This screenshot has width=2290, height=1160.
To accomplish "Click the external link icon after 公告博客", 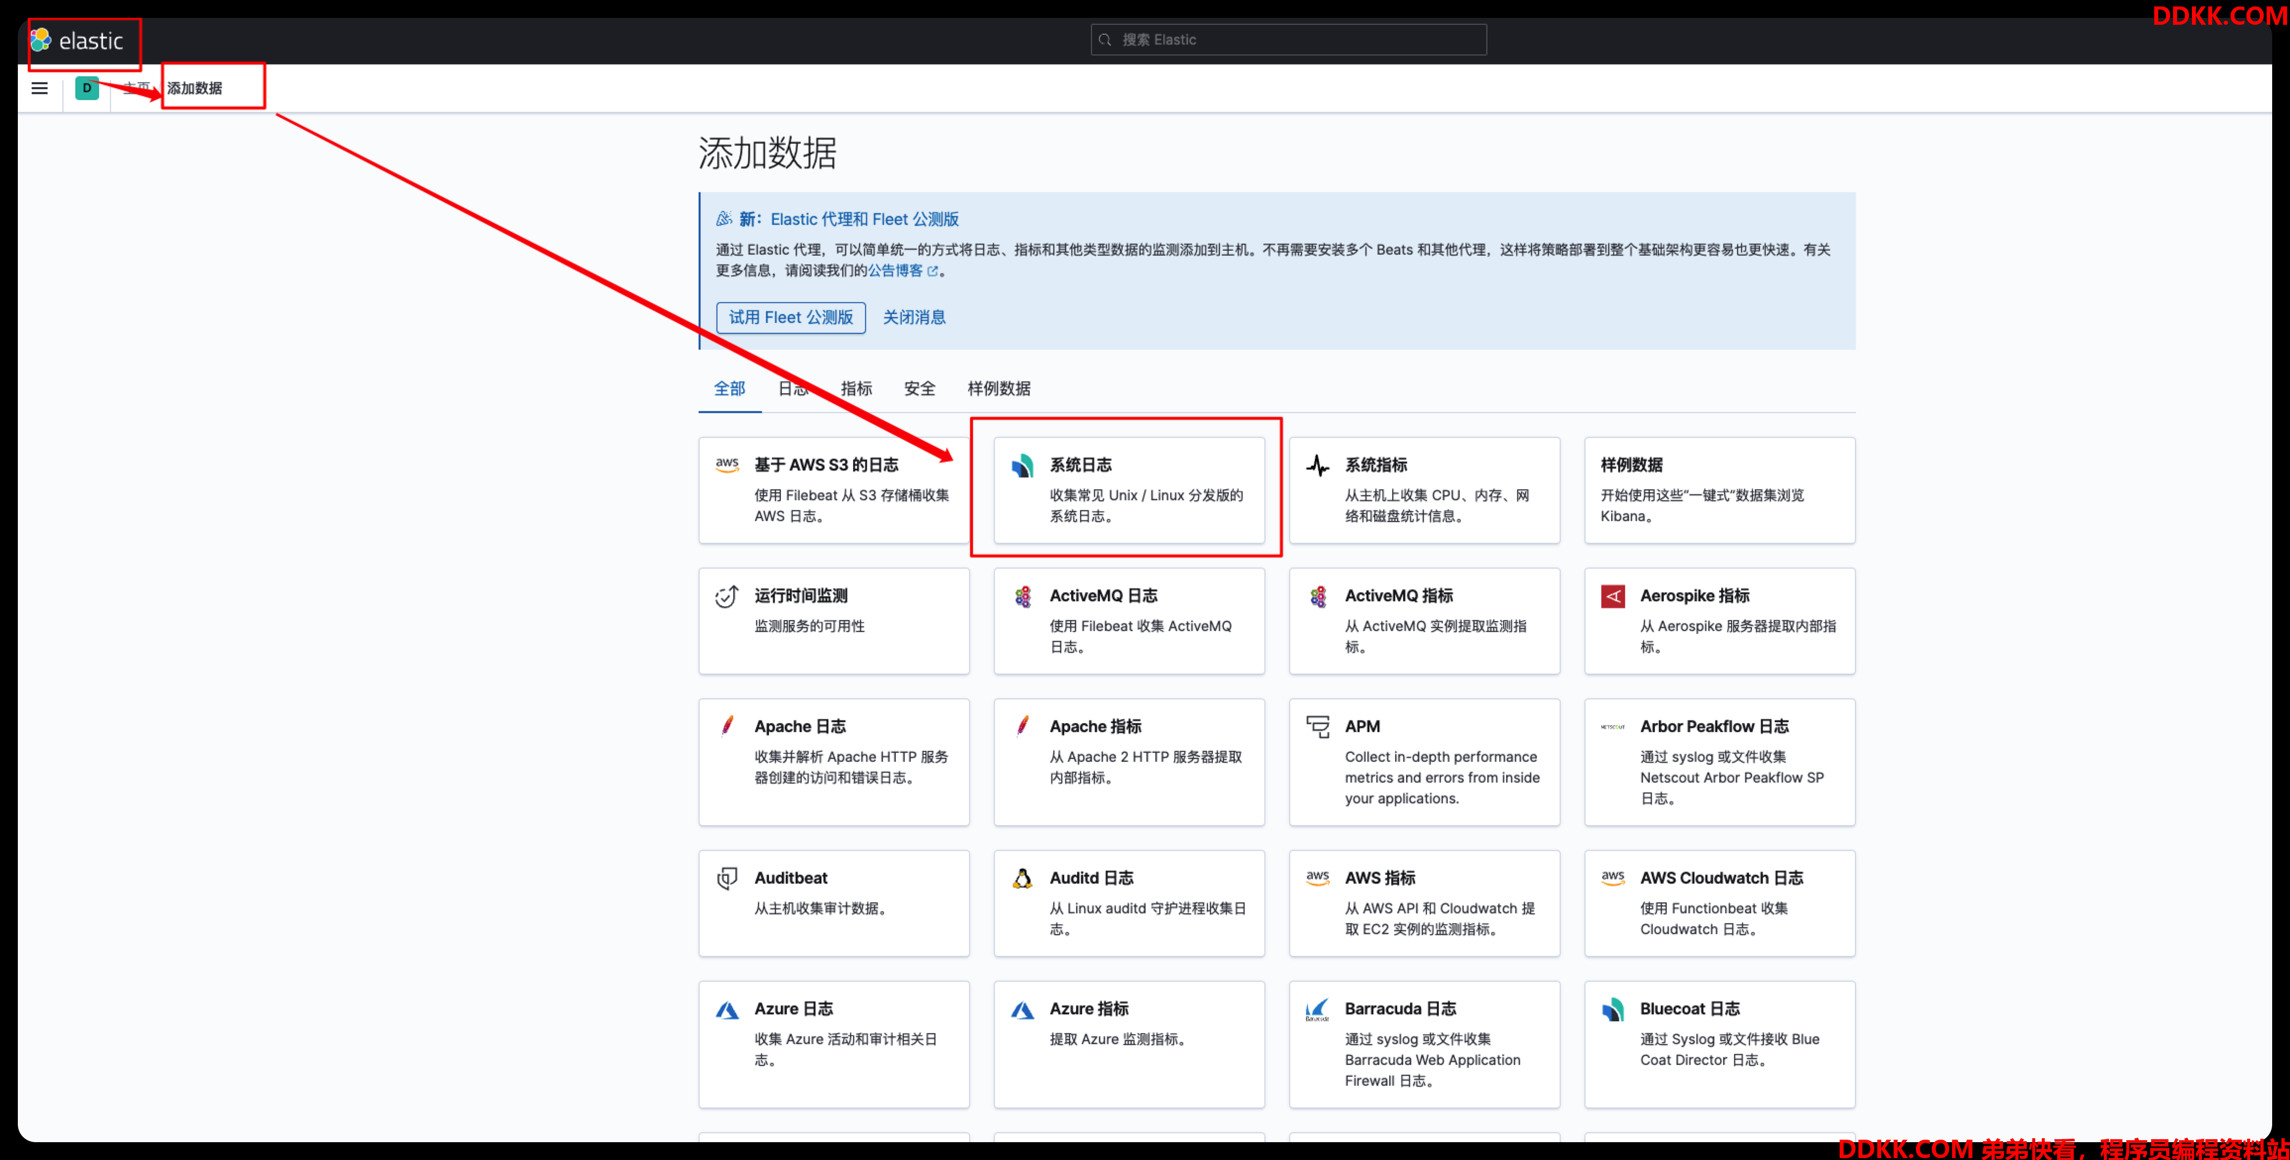I will [932, 271].
